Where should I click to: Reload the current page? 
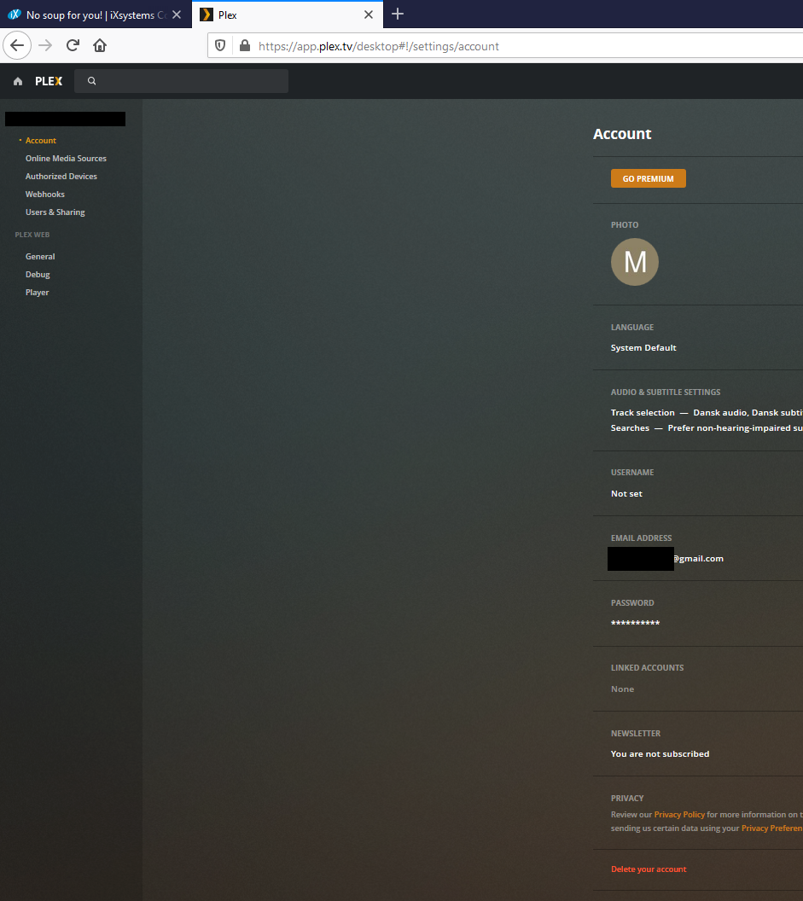73,45
